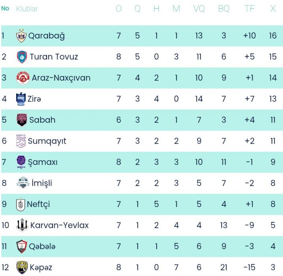Click the Zirə club badge
The height and width of the screenshot is (276, 283).
[20, 99]
